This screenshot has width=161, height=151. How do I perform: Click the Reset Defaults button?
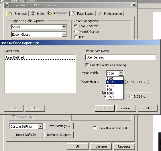click(x=26, y=135)
